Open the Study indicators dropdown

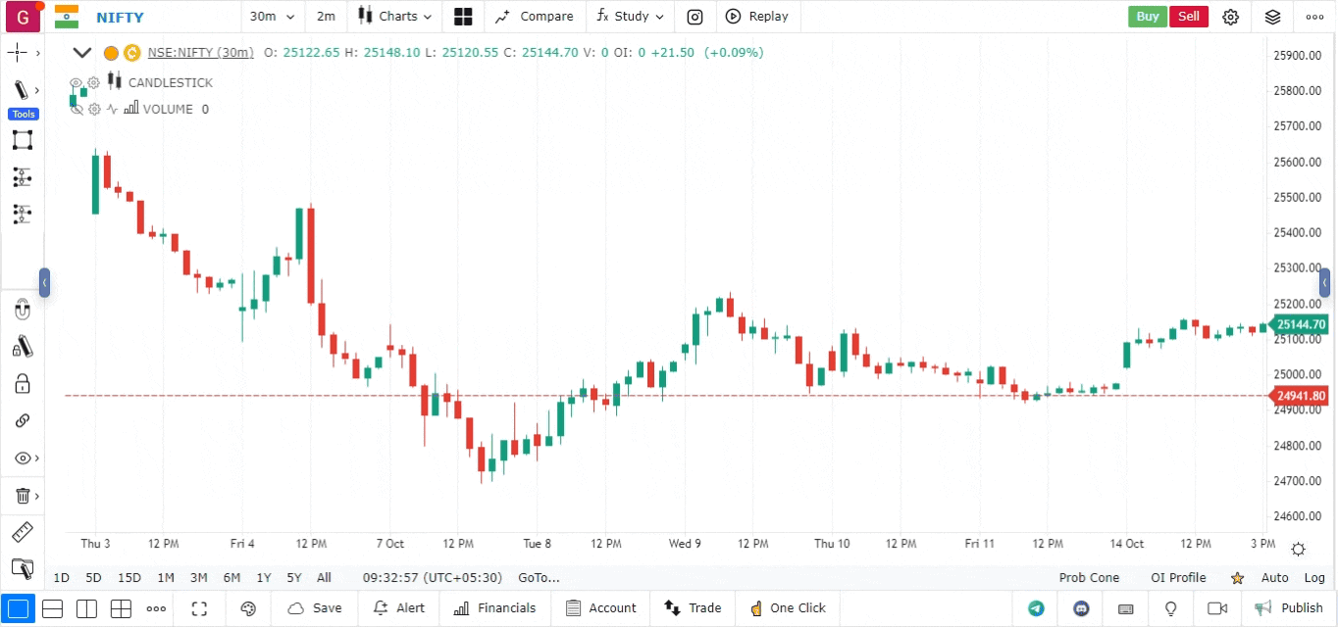(630, 17)
